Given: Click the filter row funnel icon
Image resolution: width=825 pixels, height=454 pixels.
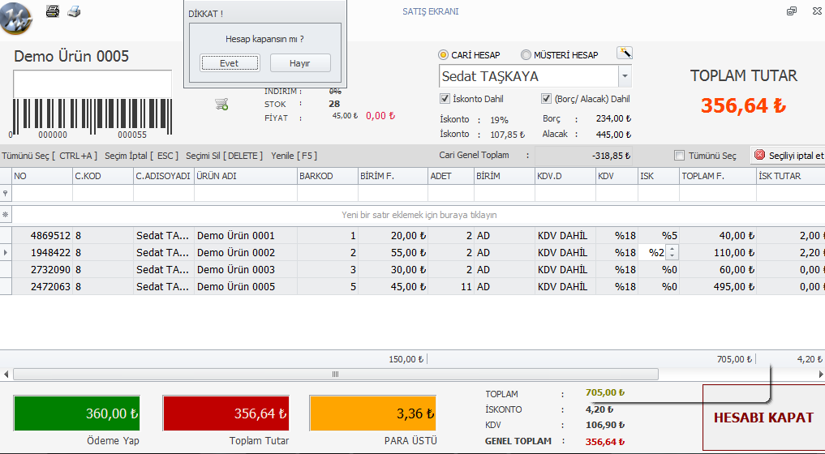Looking at the screenshot, I should tap(6, 194).
